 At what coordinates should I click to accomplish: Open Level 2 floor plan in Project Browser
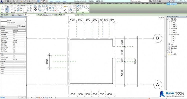175,27
